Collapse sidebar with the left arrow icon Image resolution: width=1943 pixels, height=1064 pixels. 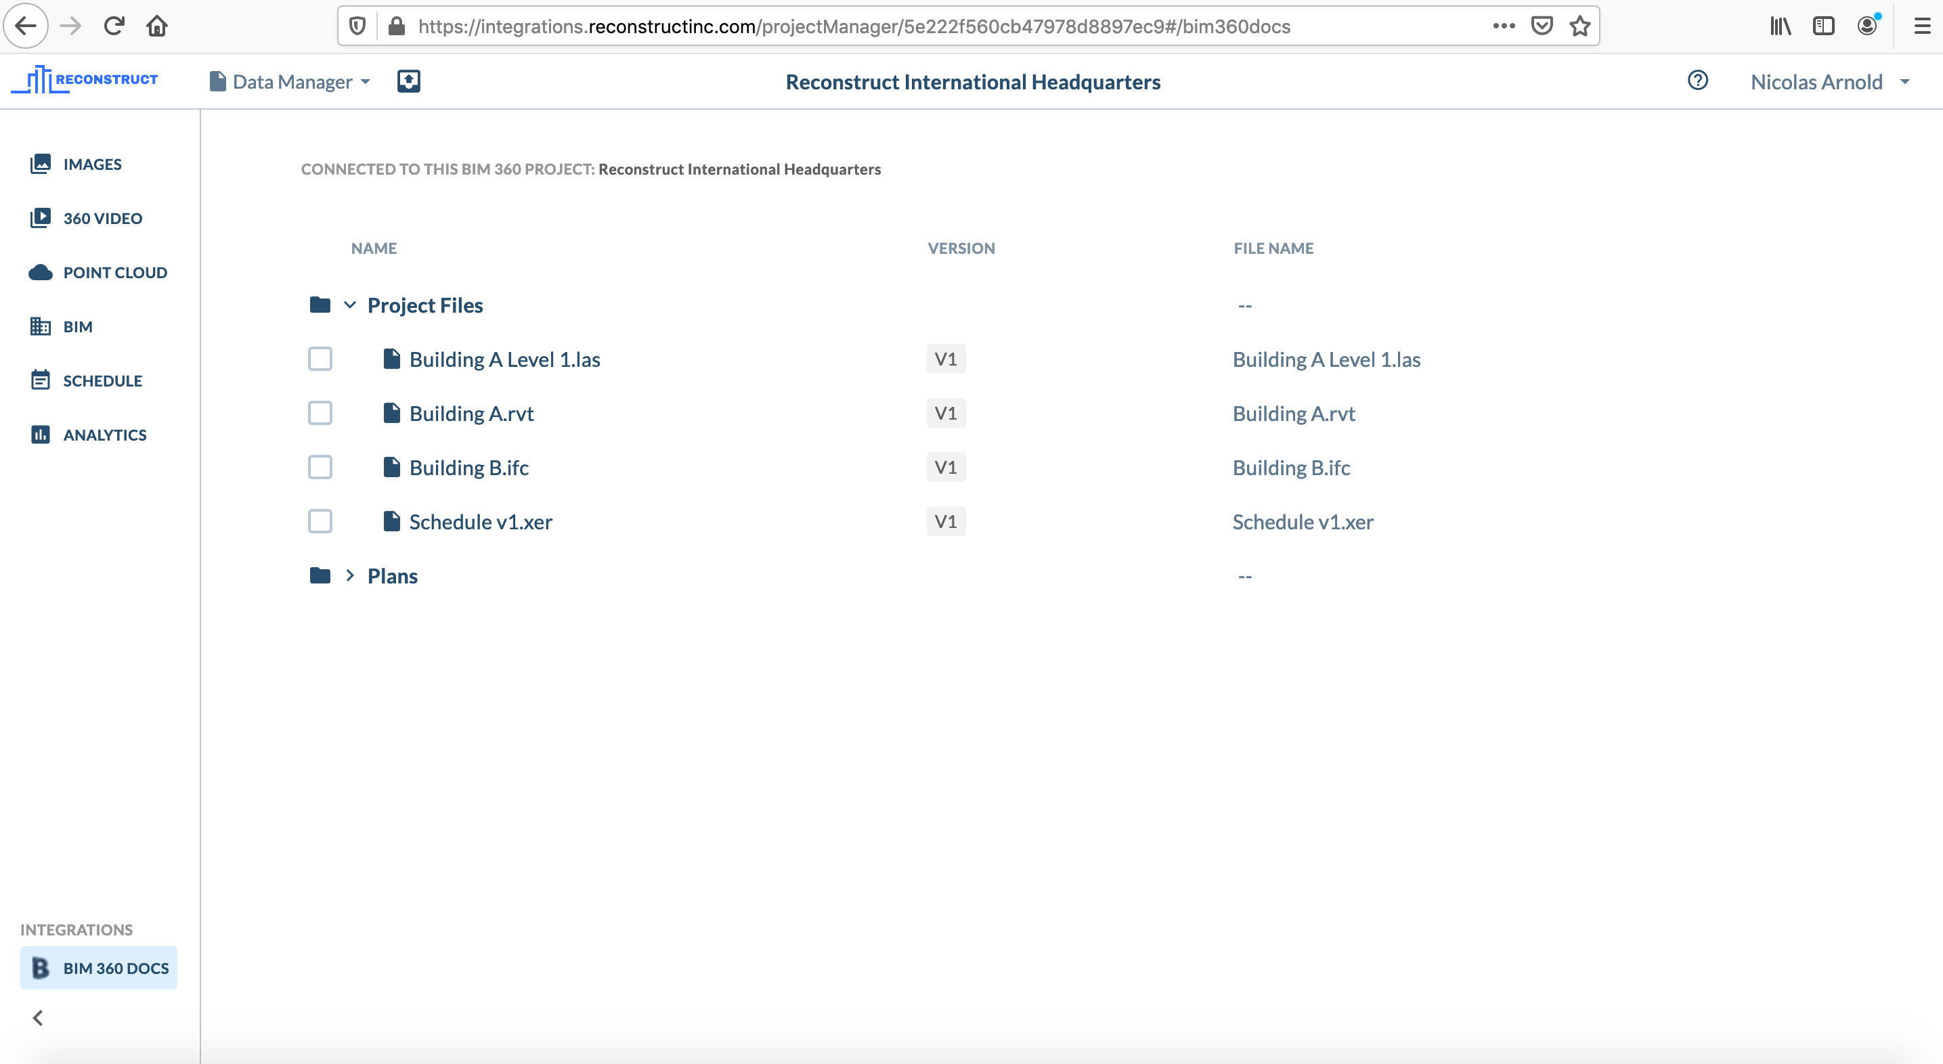tap(38, 1017)
